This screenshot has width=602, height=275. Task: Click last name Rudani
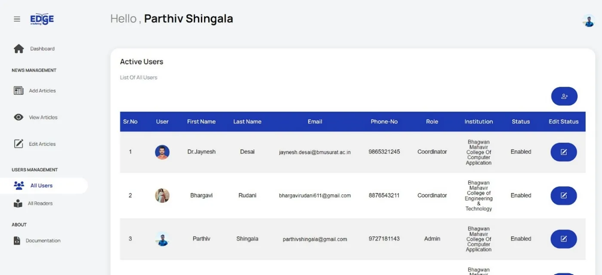tap(247, 195)
